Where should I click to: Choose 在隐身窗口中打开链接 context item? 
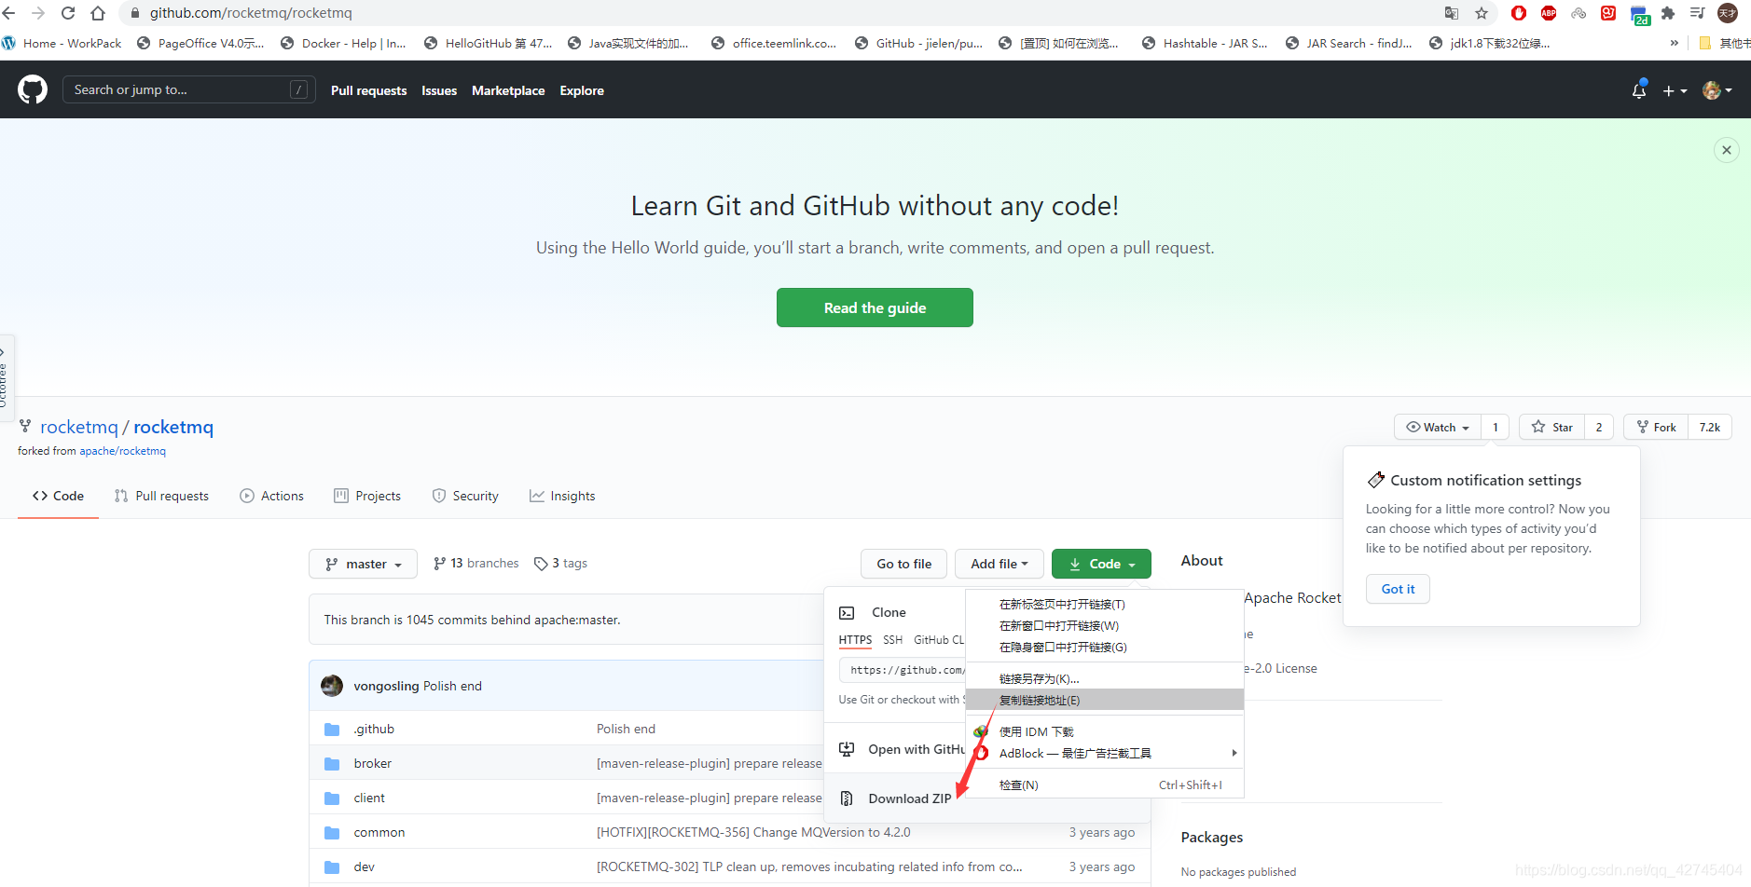click(x=1105, y=647)
